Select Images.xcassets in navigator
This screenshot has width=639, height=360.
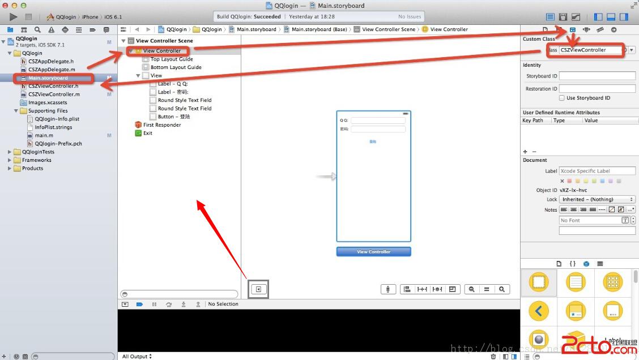[x=48, y=102]
